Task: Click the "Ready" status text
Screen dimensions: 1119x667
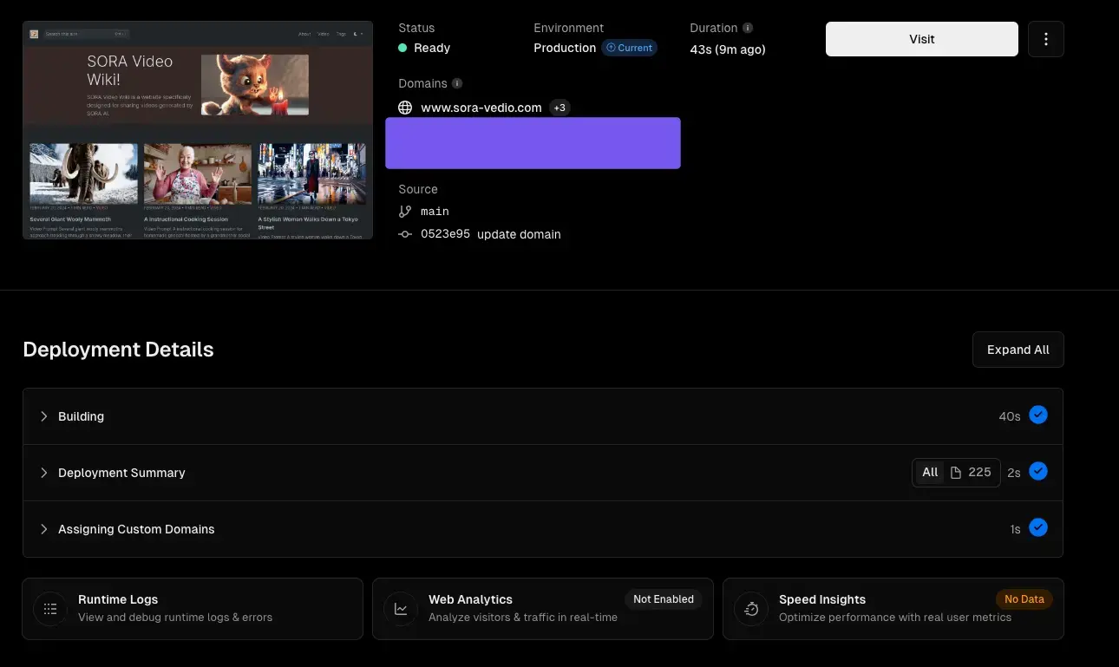Action: click(x=432, y=48)
